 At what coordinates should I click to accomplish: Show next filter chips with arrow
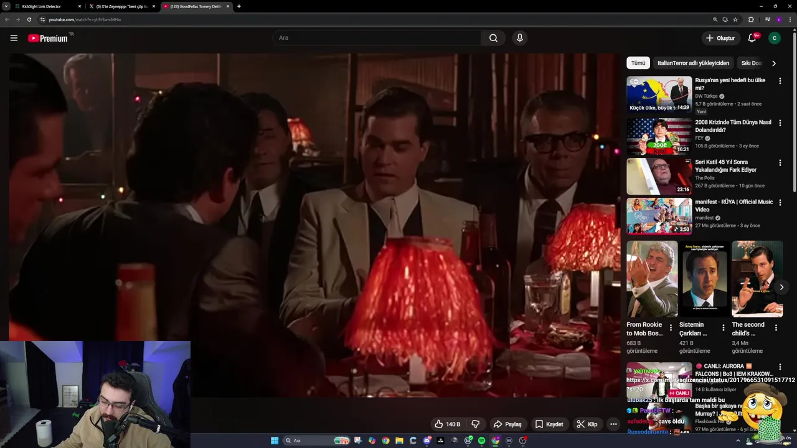[x=774, y=63]
